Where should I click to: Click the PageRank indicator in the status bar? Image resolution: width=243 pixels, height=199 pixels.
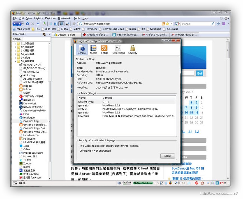(127, 183)
